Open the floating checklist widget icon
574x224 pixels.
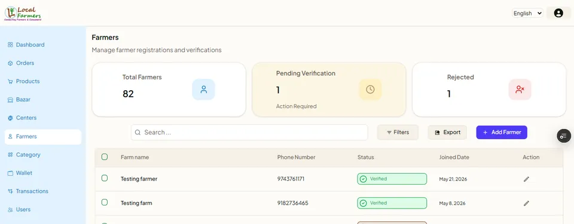point(563,136)
